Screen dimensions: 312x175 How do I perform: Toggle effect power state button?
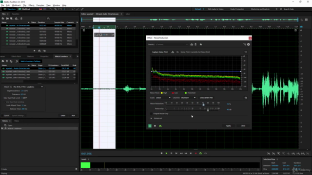(150, 126)
